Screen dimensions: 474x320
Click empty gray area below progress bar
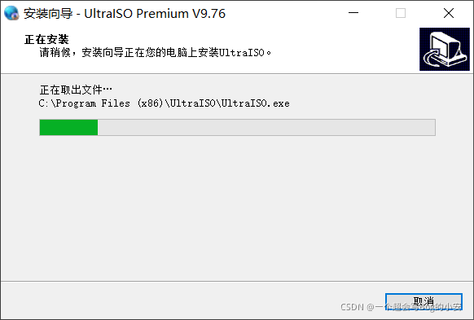click(x=237, y=208)
